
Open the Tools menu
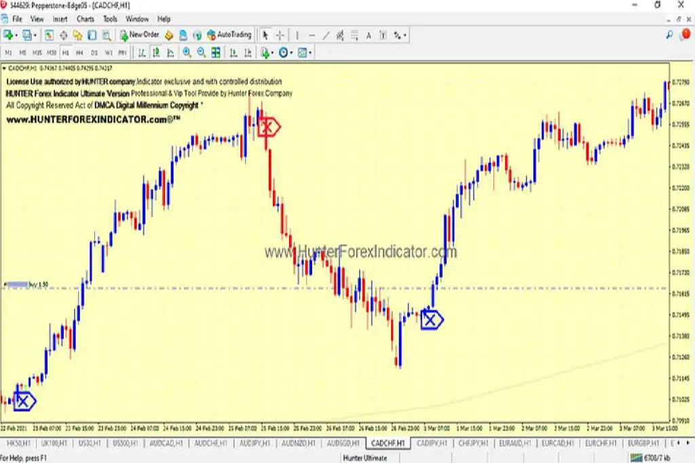pos(110,19)
